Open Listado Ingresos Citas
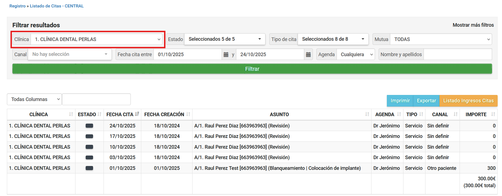Screen dimensions: 502x196 (468, 101)
